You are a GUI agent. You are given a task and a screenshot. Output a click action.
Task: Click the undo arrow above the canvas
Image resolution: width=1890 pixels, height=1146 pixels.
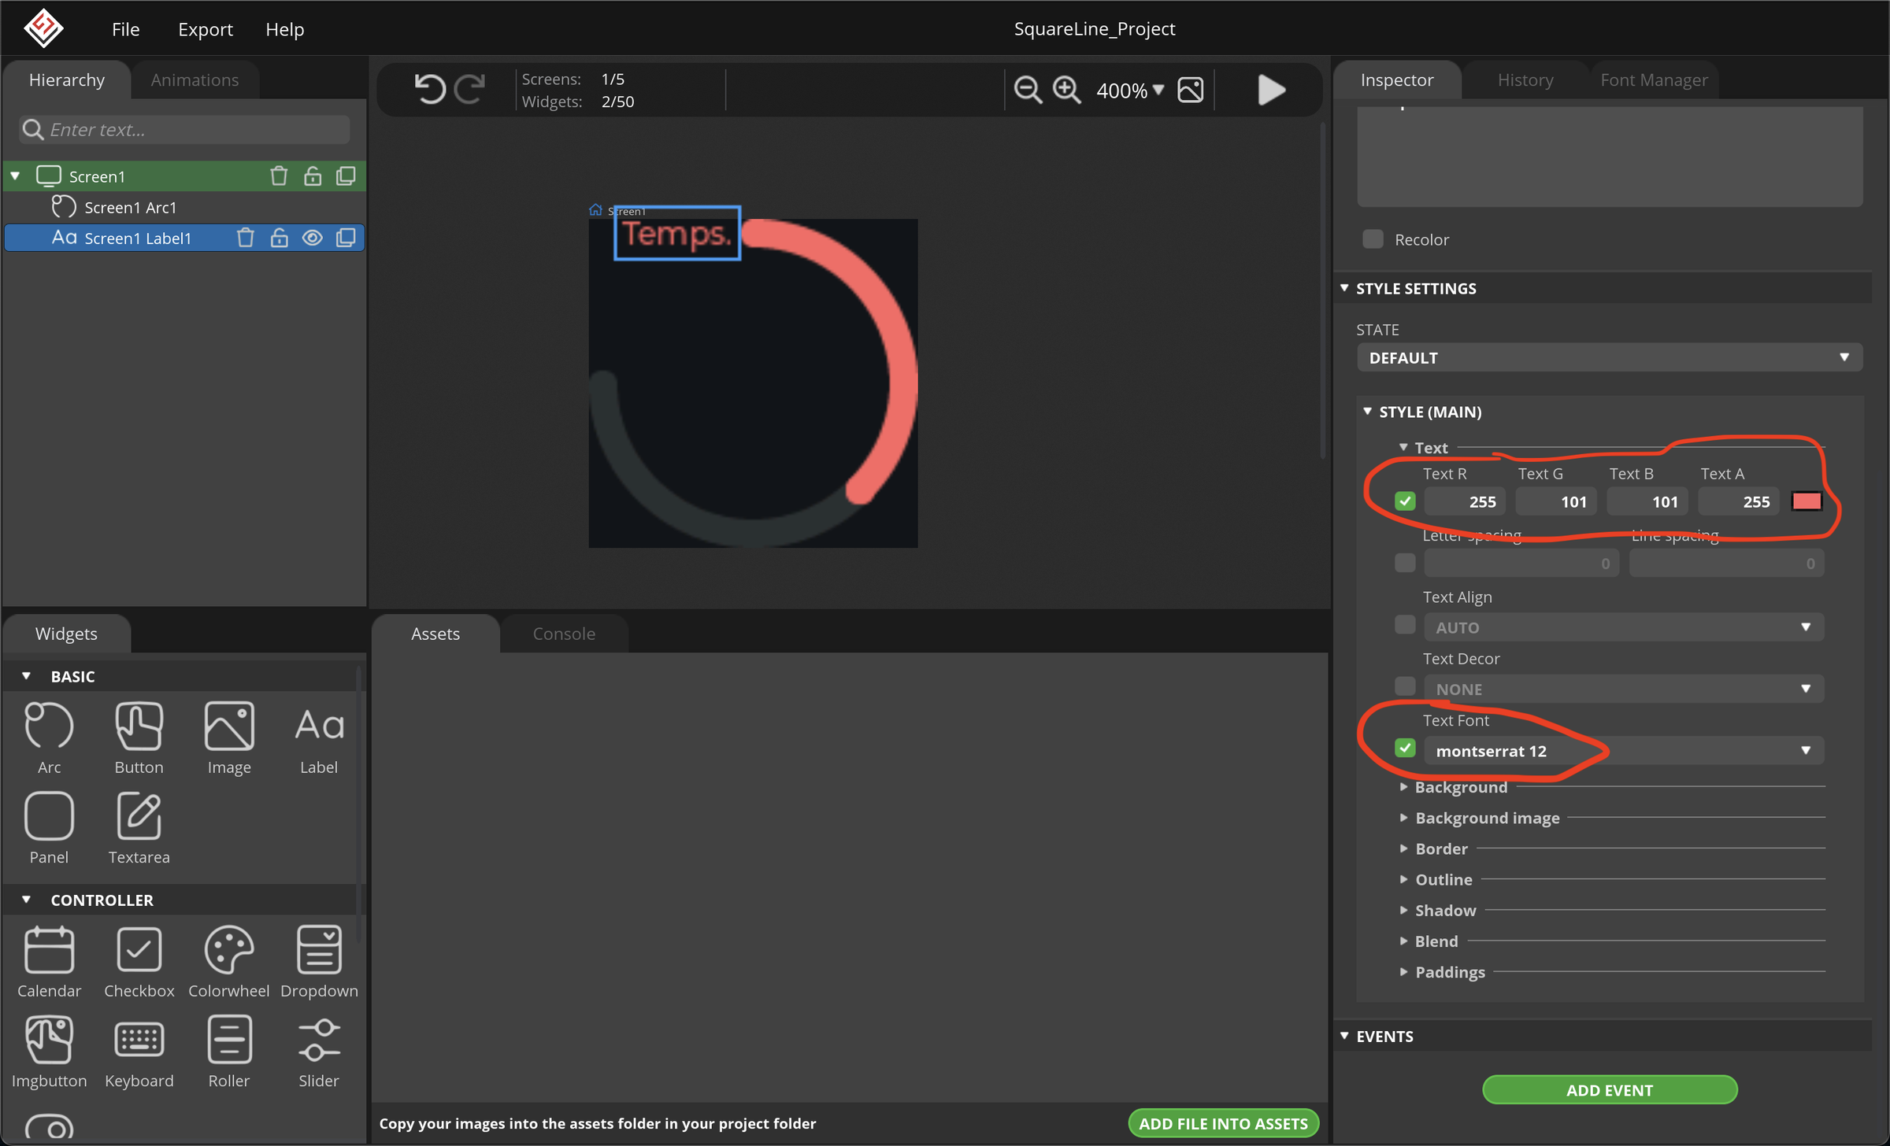[x=429, y=89]
